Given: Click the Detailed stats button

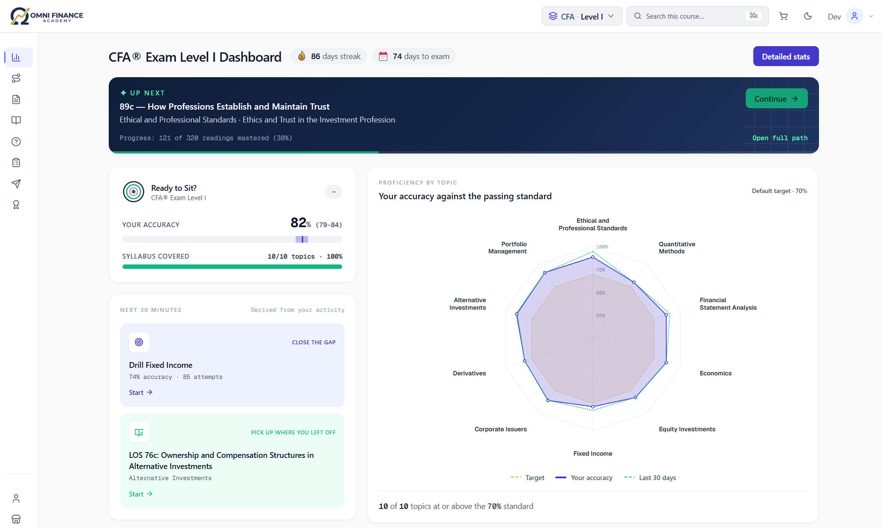Looking at the screenshot, I should click(x=786, y=56).
